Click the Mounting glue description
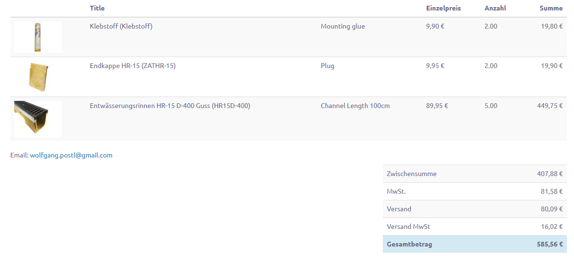Image resolution: width=574 pixels, height=256 pixels. click(x=343, y=26)
